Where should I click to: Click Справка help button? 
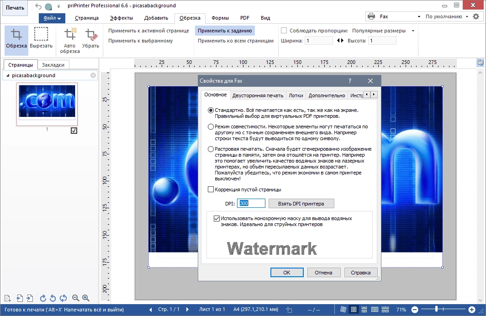click(361, 273)
